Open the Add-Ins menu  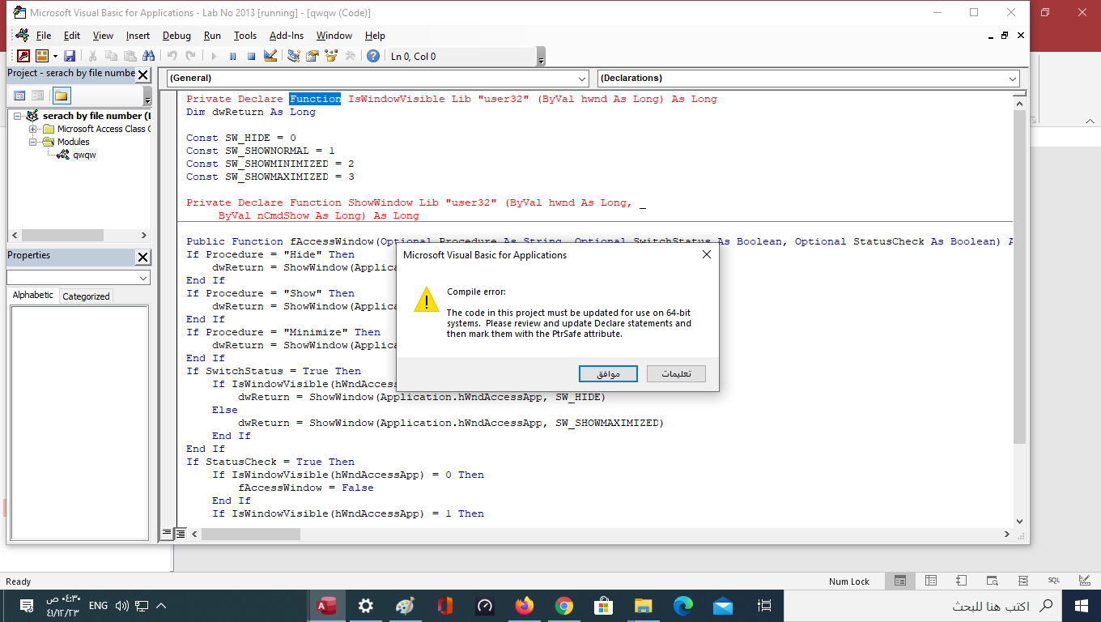click(287, 36)
